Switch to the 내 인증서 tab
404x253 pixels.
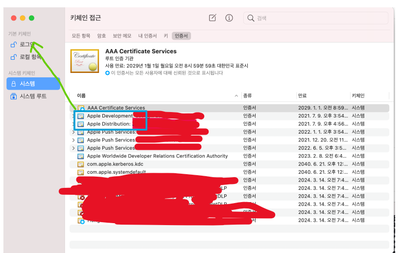pyautogui.click(x=147, y=36)
